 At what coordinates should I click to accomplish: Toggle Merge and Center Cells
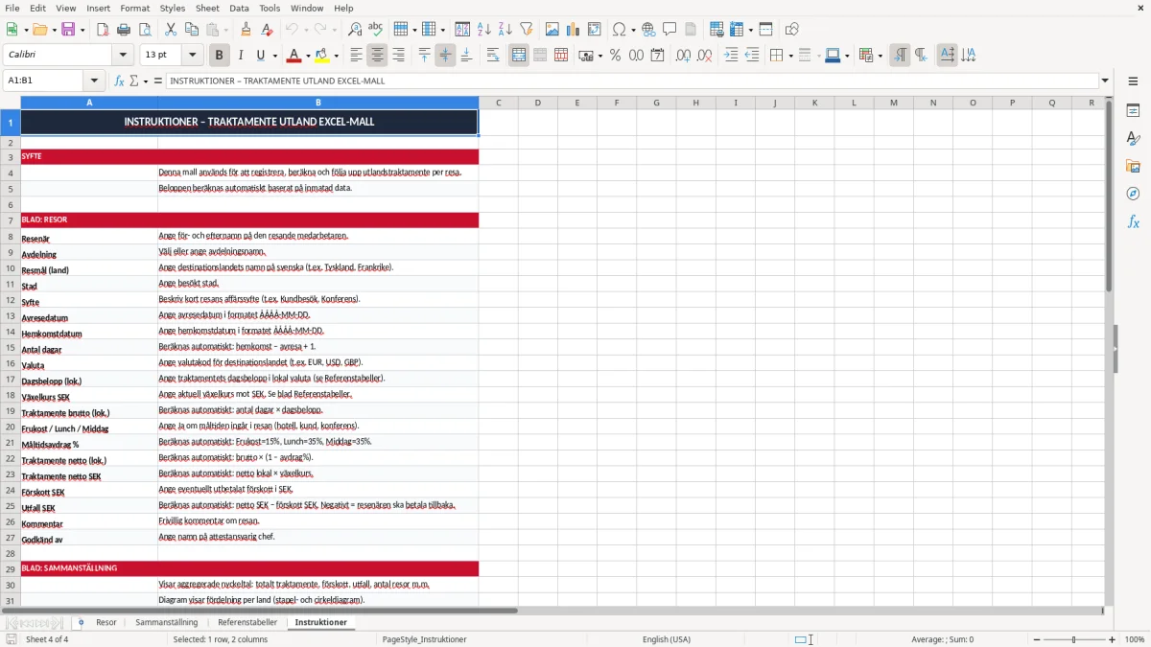click(x=519, y=56)
